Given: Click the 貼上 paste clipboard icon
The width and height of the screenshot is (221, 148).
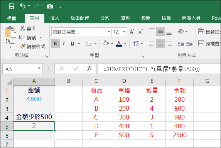Looking at the screenshot, I should coord(10,32).
